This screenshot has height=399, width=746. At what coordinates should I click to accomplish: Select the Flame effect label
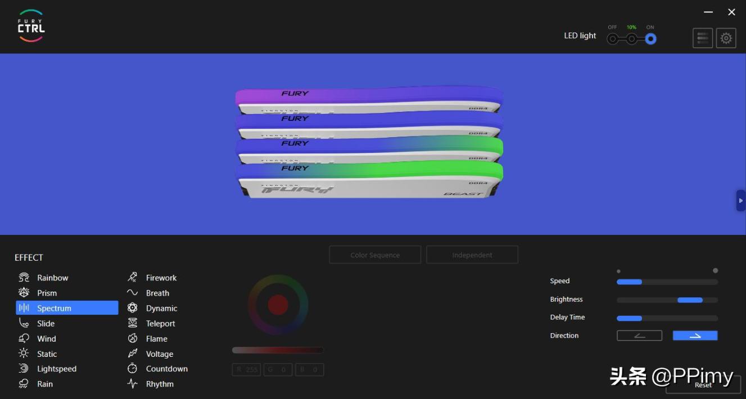(157, 338)
